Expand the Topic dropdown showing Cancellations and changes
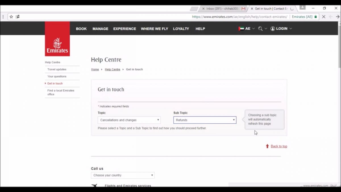The image size is (341, 192). point(129,120)
